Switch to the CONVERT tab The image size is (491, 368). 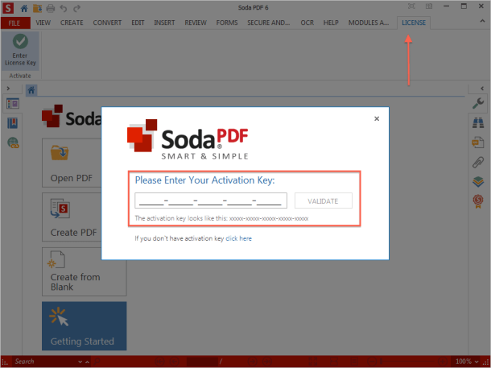[x=107, y=23]
